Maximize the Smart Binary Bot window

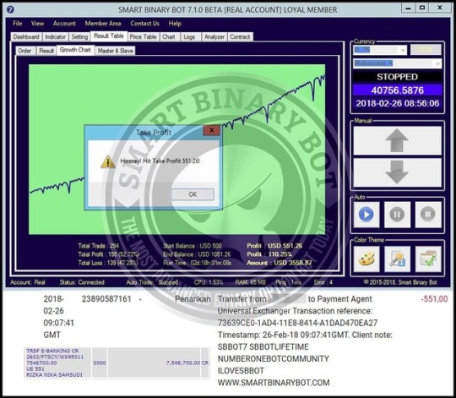(x=422, y=8)
